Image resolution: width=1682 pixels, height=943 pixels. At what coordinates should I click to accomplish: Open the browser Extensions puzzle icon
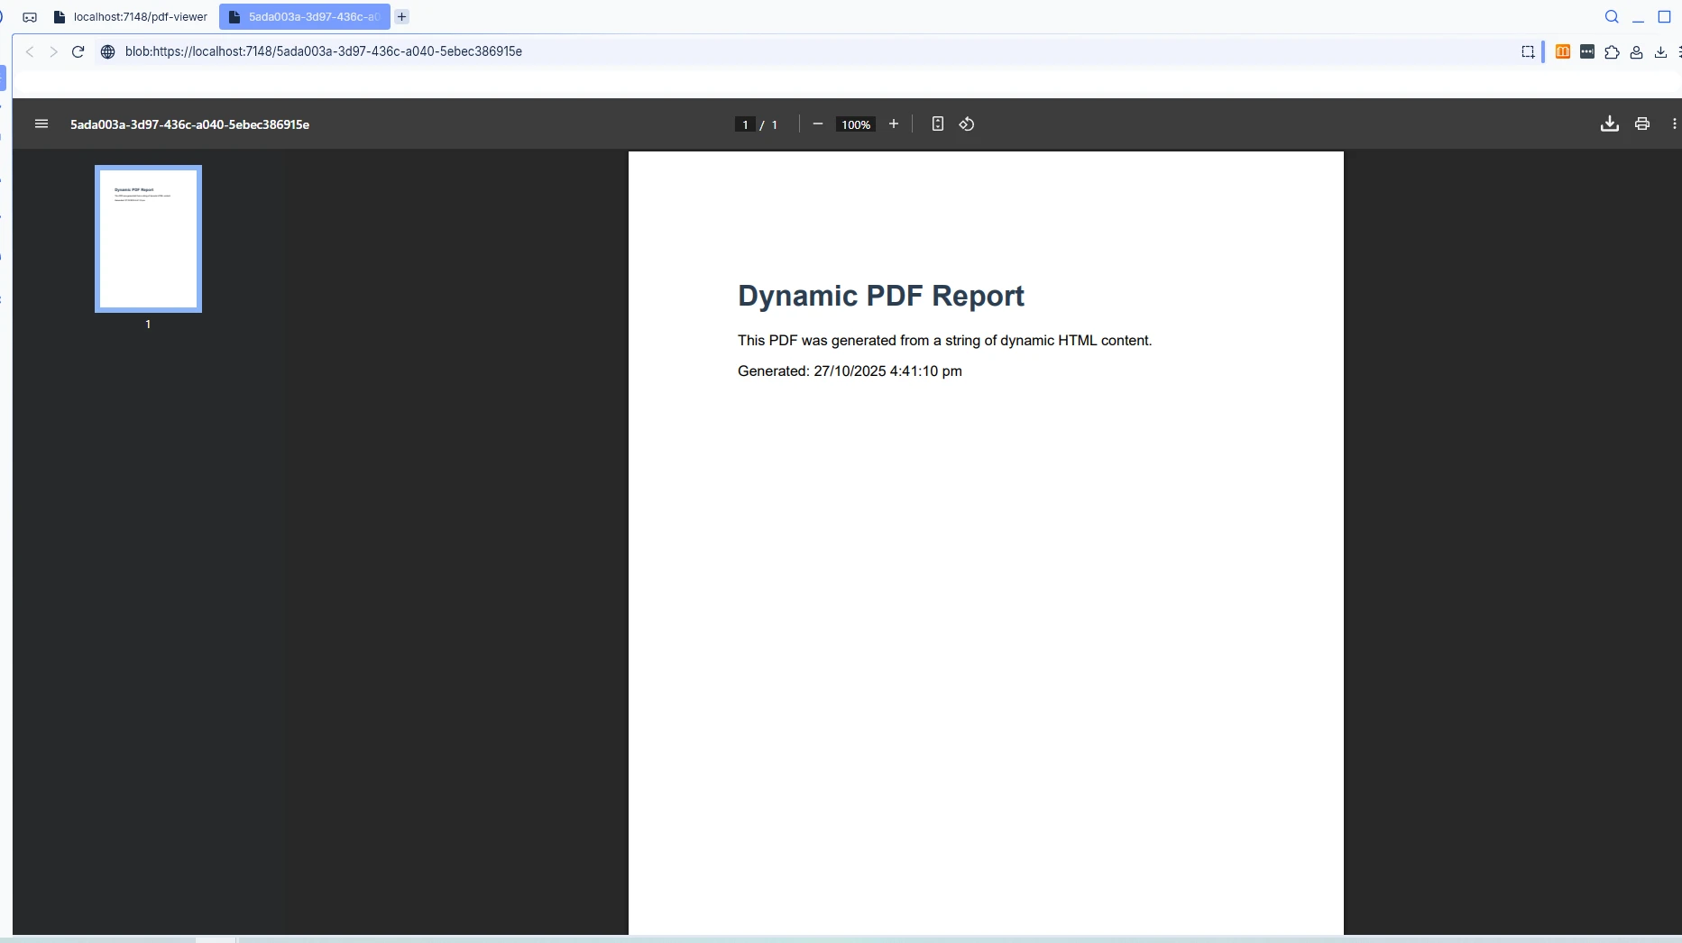pos(1611,51)
